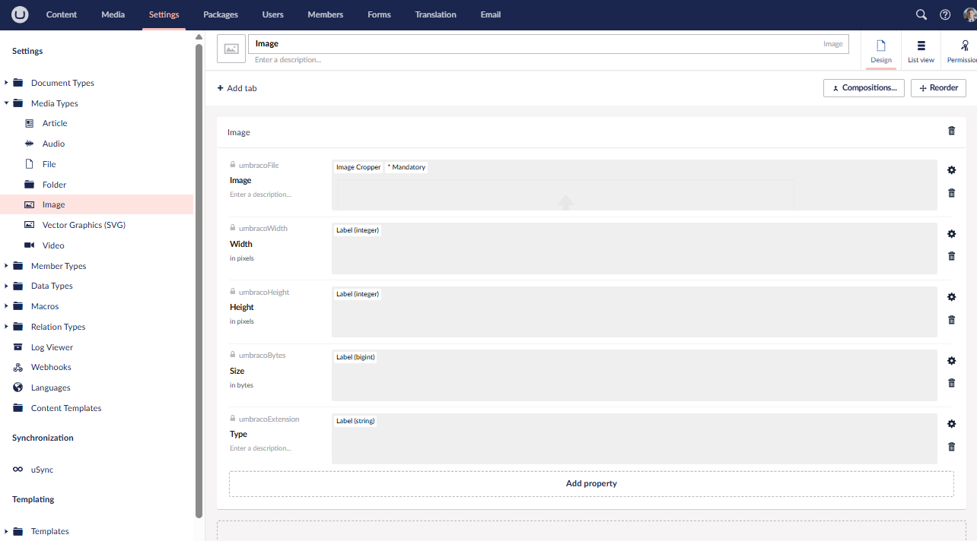Delete the Image group using trash icon
The width and height of the screenshot is (977, 541).
pos(951,131)
